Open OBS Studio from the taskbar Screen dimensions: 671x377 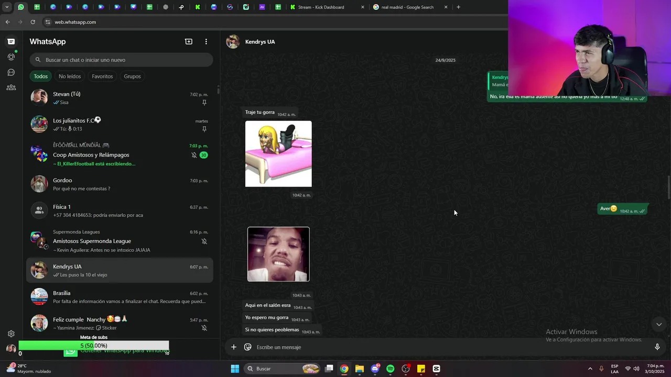[x=406, y=369]
